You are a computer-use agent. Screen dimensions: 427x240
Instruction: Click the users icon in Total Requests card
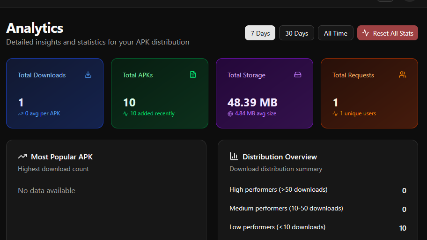pyautogui.click(x=403, y=75)
